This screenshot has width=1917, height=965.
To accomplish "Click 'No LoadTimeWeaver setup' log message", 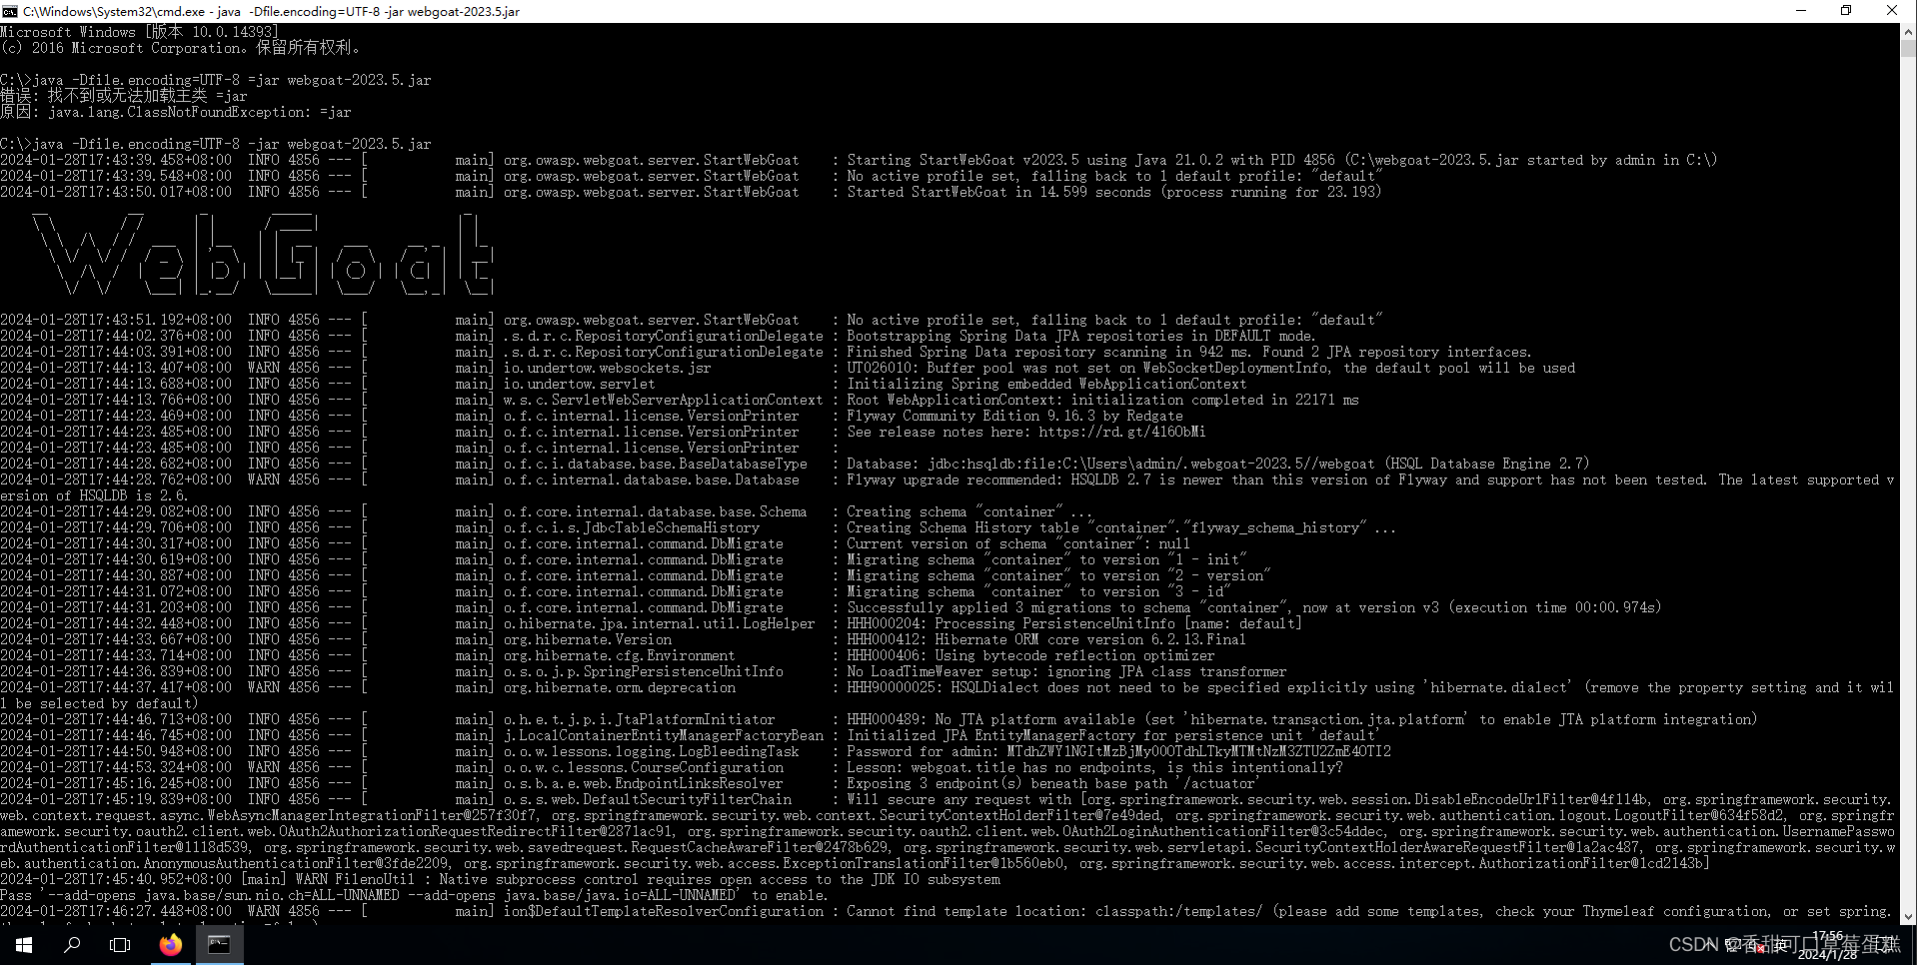I will pos(1066,671).
